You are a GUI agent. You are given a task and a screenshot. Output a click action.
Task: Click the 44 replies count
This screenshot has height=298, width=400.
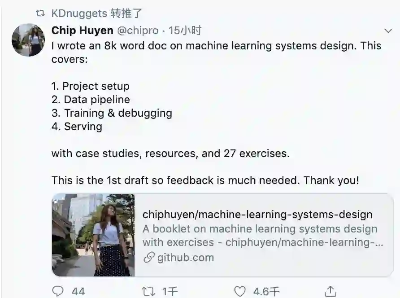pyautogui.click(x=78, y=291)
